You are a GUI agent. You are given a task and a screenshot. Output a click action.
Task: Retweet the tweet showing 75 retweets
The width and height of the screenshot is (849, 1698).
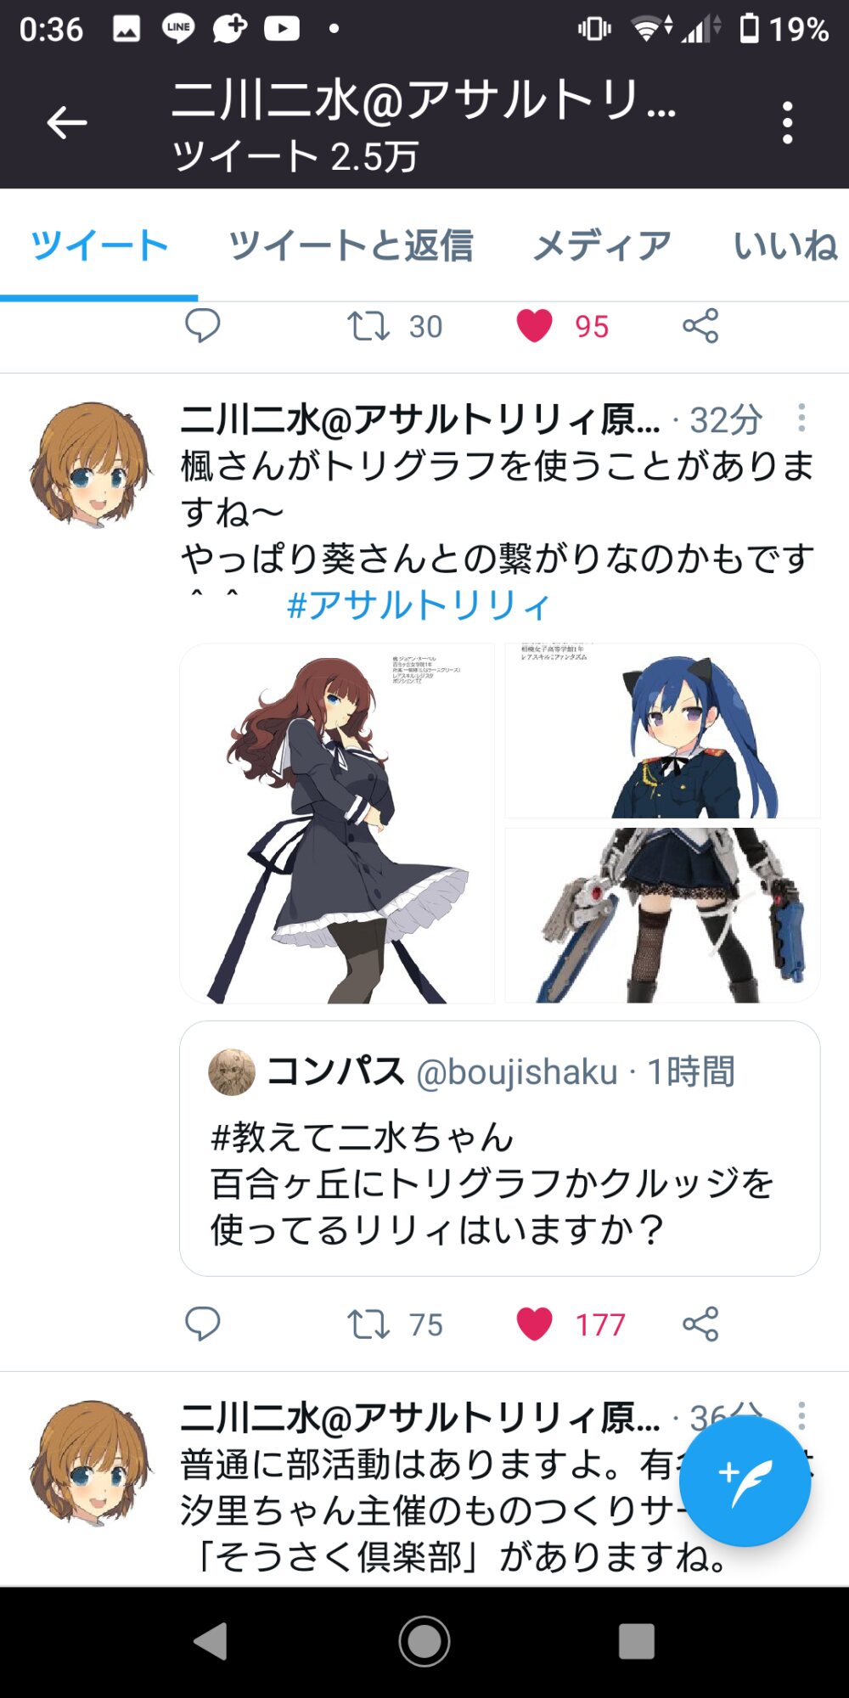click(x=368, y=1324)
